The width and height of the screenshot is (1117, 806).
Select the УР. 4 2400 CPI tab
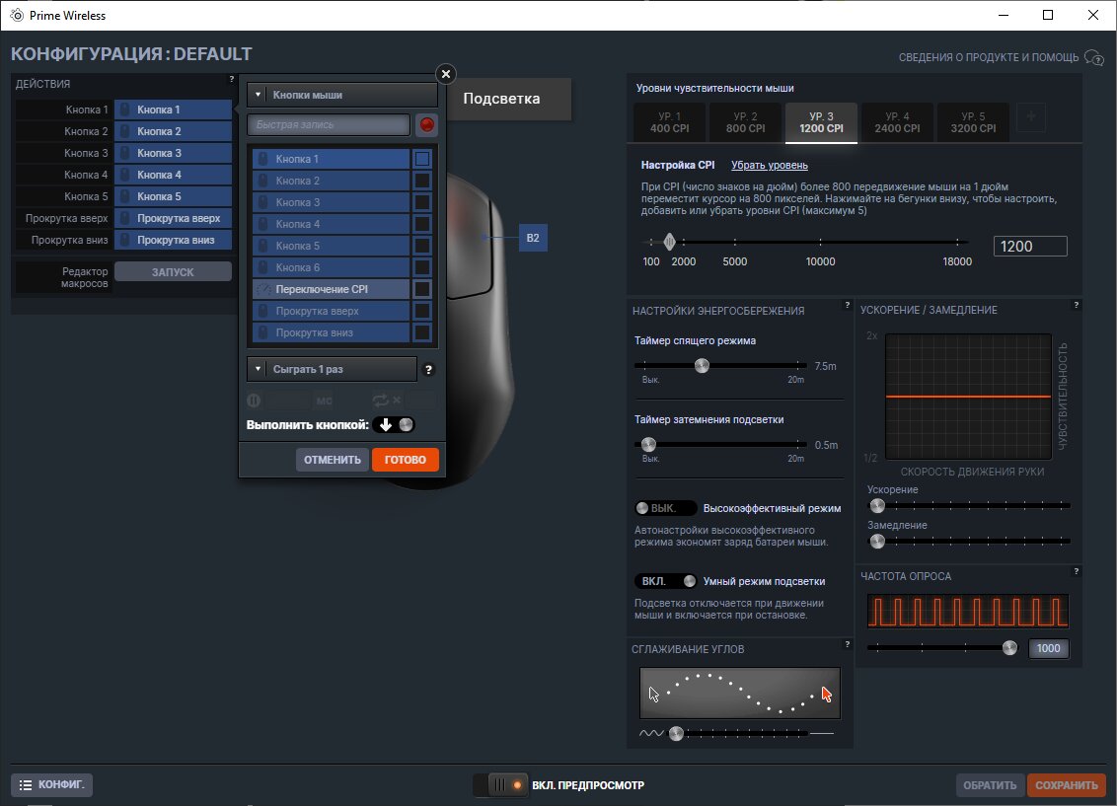(x=897, y=122)
